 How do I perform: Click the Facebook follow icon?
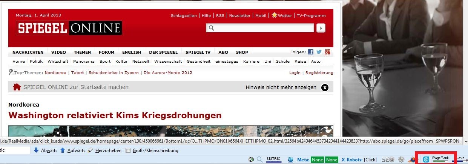point(311,52)
